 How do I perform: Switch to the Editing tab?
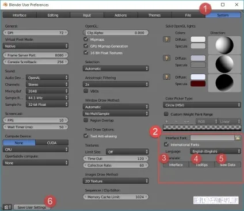pyautogui.click(x=53, y=15)
